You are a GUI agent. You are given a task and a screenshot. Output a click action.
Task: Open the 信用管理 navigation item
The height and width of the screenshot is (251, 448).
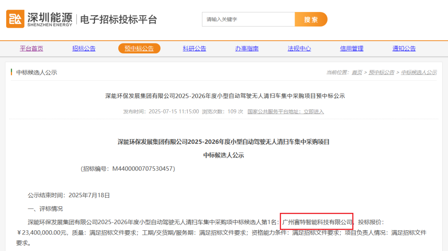pyautogui.click(x=352, y=48)
